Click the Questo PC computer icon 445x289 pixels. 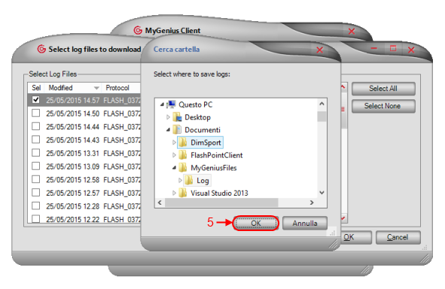(171, 105)
